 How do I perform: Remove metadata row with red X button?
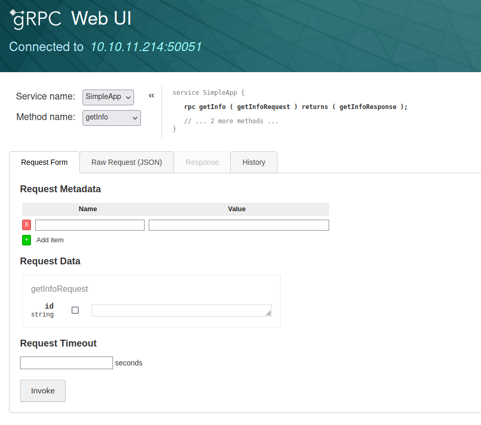click(27, 225)
